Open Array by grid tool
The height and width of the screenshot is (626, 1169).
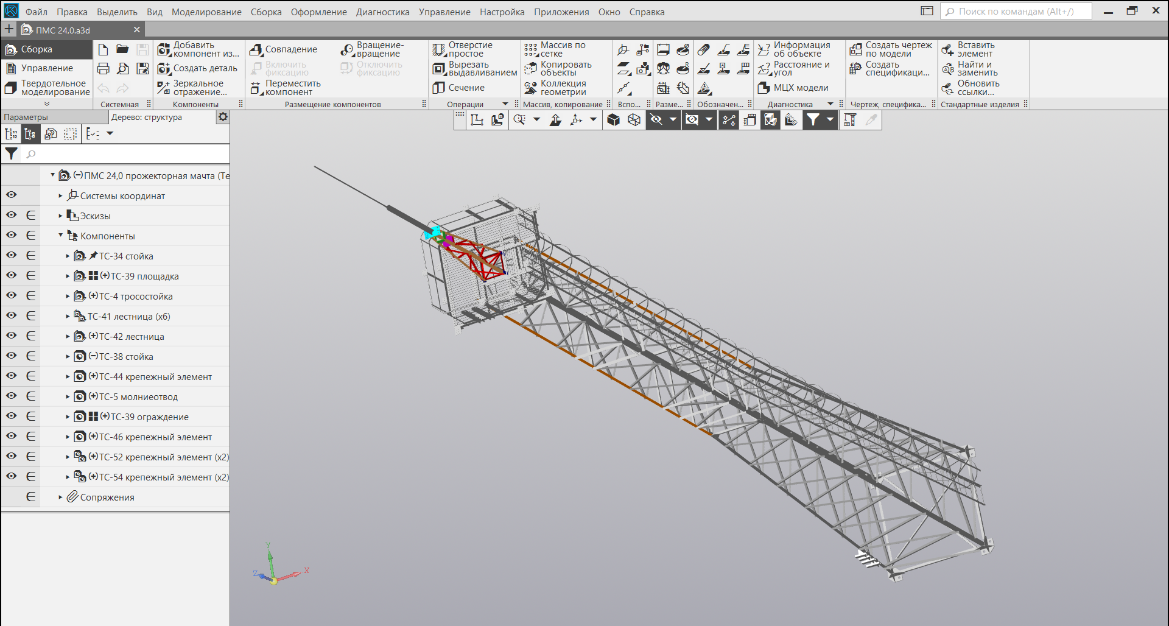click(x=555, y=49)
